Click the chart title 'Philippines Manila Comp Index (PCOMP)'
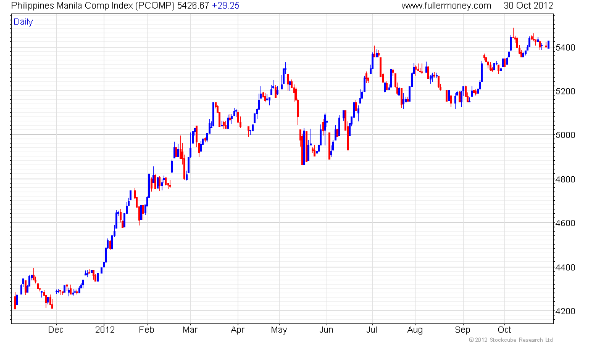 [93, 6]
